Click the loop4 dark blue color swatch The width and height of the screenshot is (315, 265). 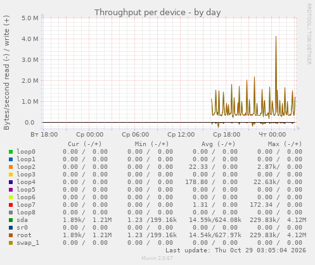coord(11,182)
